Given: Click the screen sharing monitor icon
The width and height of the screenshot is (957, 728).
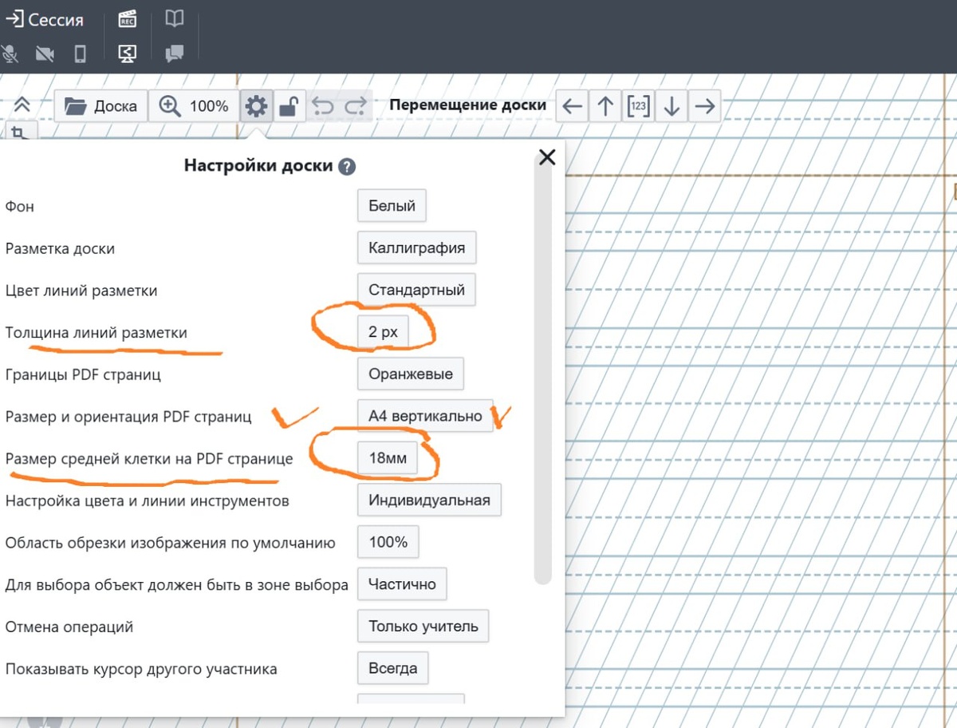Looking at the screenshot, I should click(127, 53).
